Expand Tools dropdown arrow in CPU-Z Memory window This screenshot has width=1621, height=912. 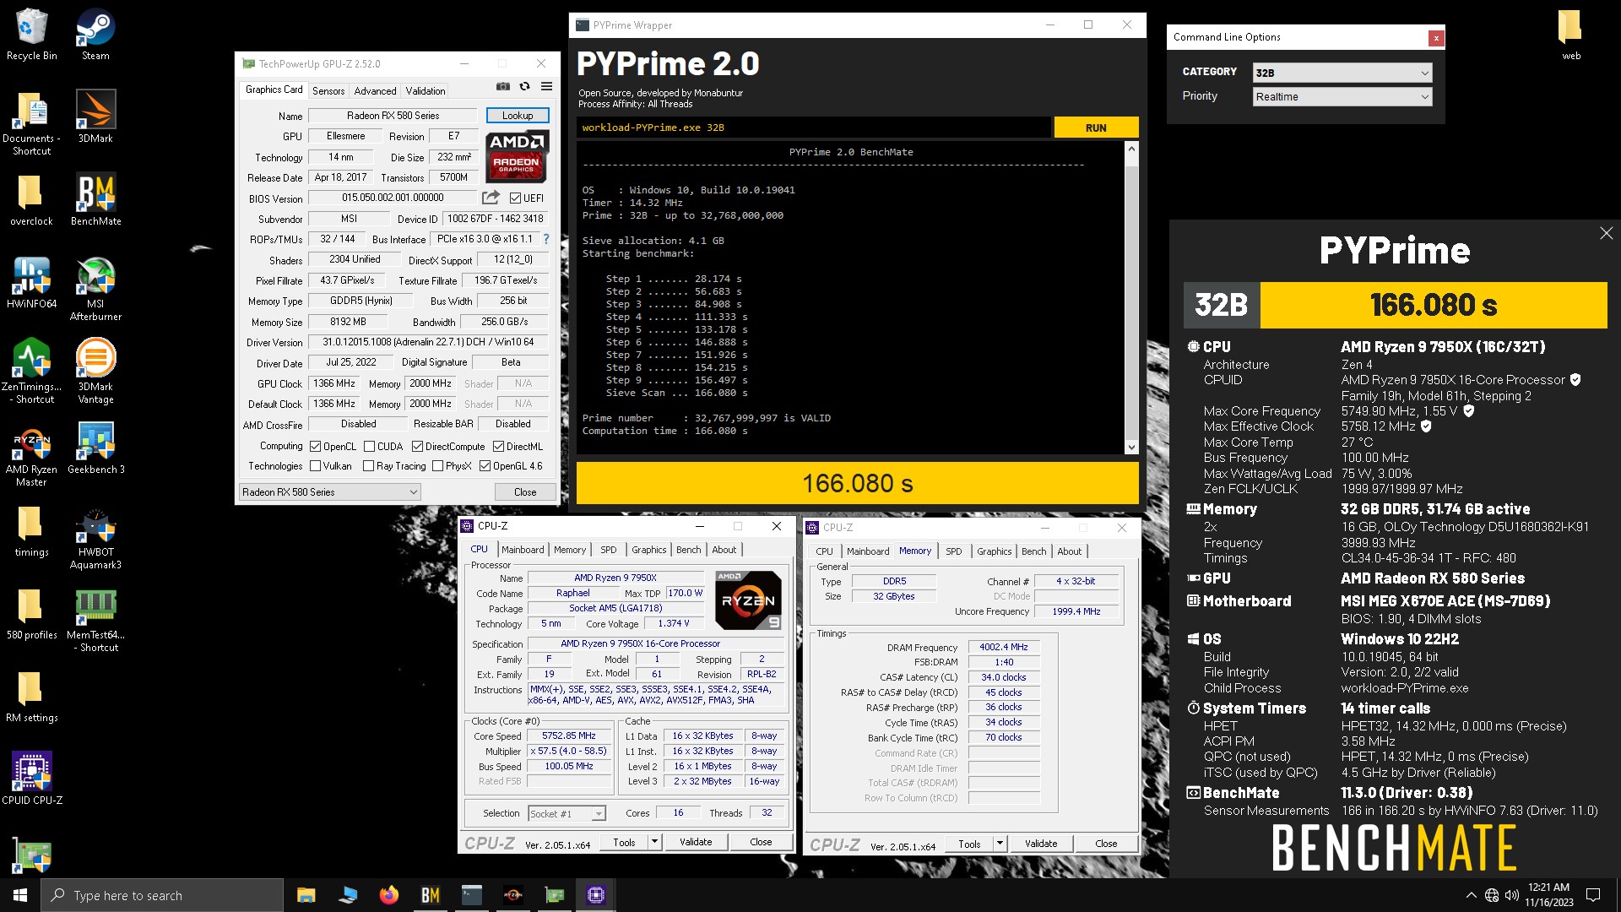[x=1000, y=844]
